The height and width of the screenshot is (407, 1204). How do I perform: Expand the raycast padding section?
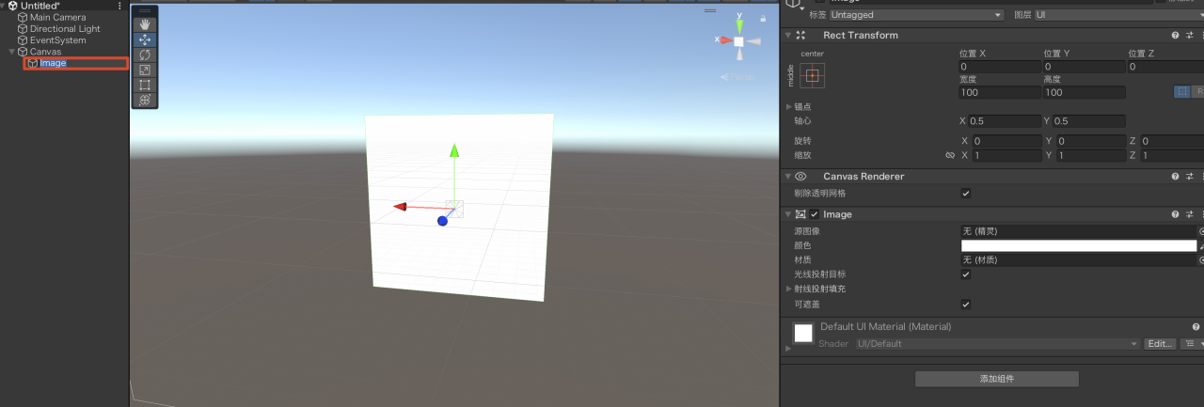[788, 290]
